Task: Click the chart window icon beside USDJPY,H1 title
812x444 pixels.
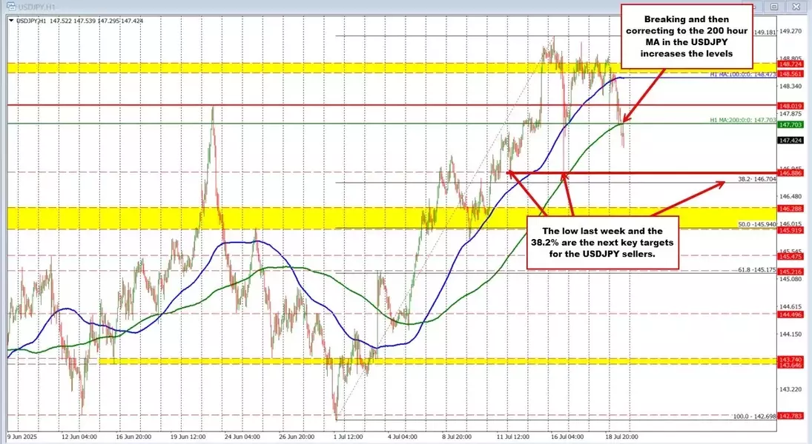Action: 10,7
